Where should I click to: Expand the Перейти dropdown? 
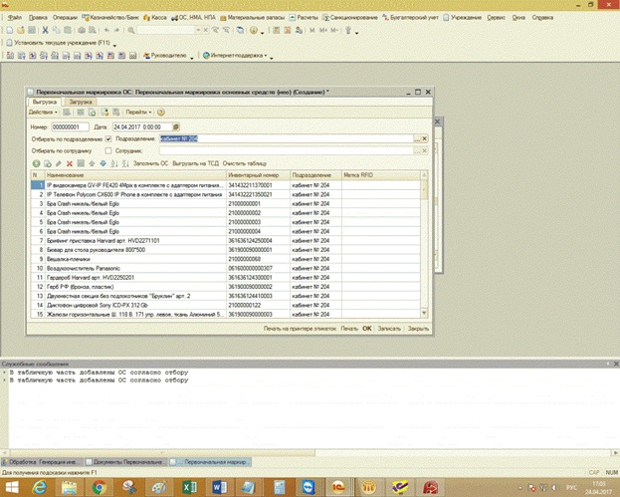click(138, 113)
